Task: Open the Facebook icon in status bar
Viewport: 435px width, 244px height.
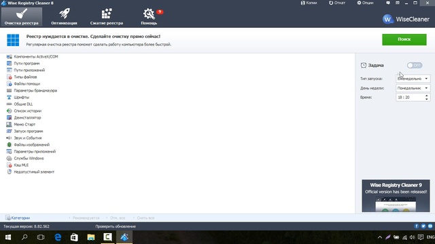Action: pos(417,226)
